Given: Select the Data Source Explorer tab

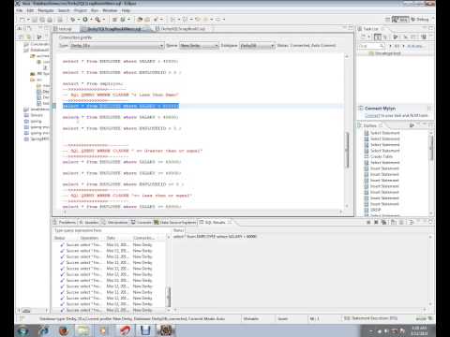Looking at the screenshot, I should (175, 223).
